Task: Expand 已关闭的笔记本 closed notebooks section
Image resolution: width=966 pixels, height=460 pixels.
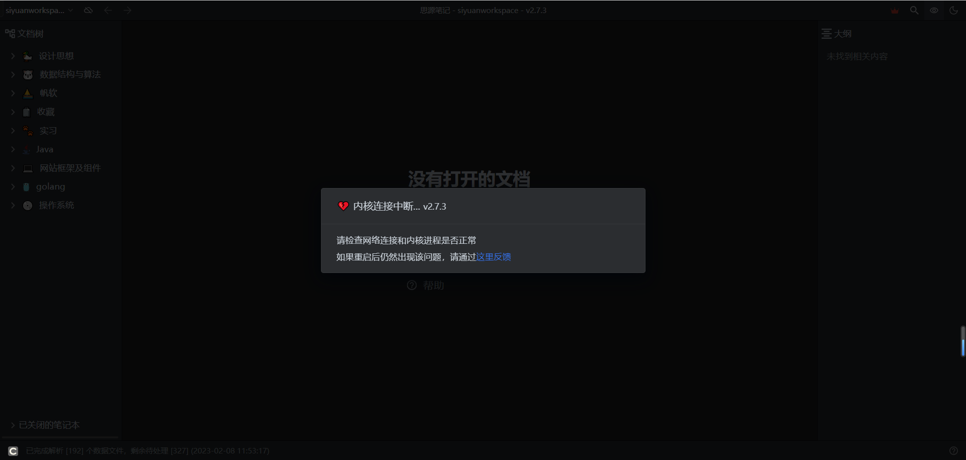Action: pos(13,425)
